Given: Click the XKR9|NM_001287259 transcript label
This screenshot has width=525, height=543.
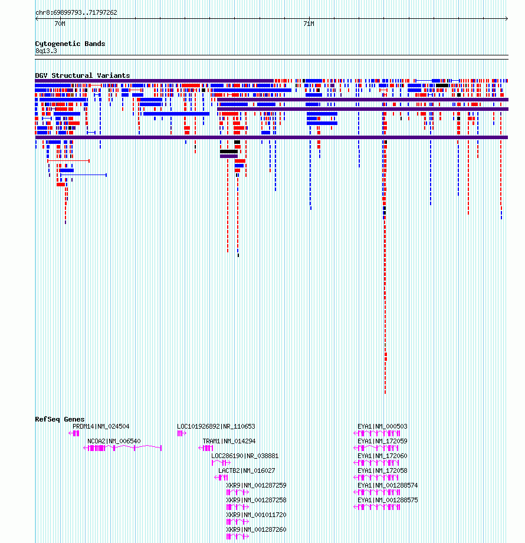Looking at the screenshot, I should (x=256, y=485).
